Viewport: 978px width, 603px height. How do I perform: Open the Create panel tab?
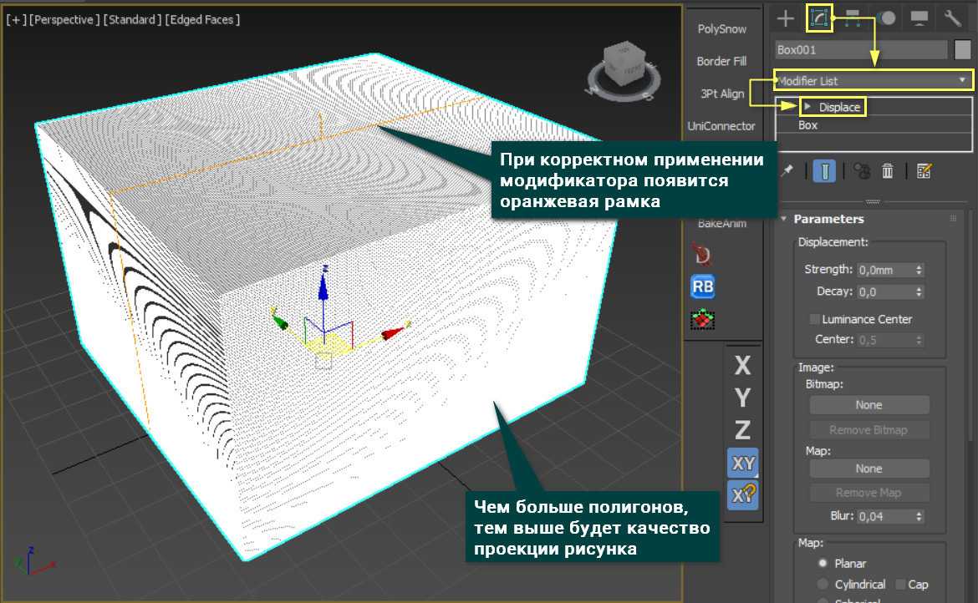click(x=785, y=18)
